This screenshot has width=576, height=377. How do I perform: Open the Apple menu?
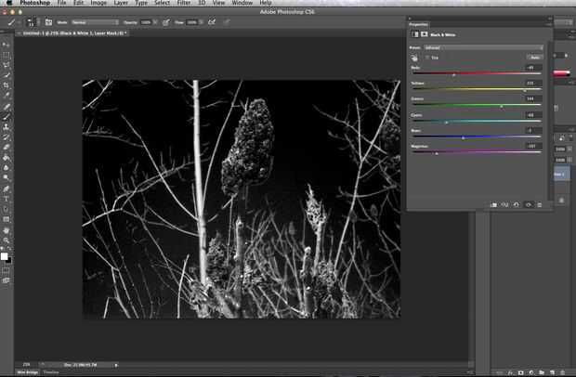point(9,3)
